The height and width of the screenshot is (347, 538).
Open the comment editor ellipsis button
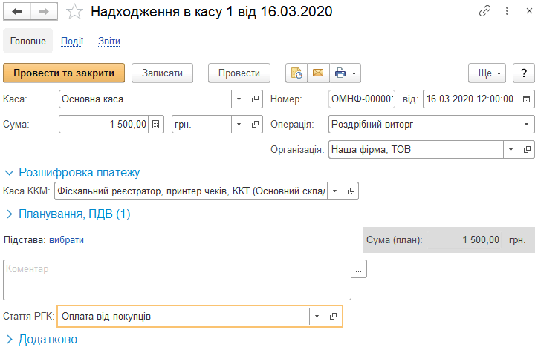(359, 269)
